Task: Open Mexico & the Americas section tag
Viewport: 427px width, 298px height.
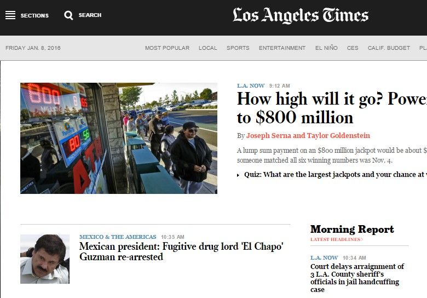Action: point(118,237)
